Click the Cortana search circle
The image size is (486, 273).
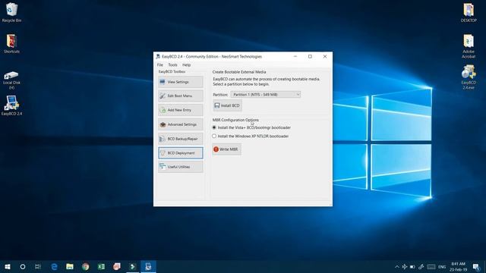click(x=23, y=266)
